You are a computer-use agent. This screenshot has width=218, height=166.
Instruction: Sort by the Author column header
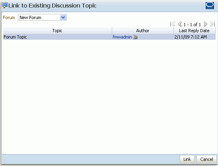point(143,31)
